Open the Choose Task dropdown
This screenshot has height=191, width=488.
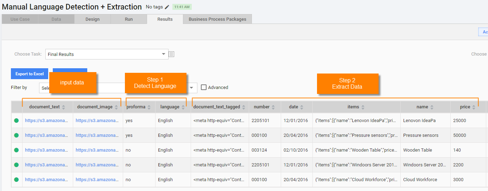(107, 54)
